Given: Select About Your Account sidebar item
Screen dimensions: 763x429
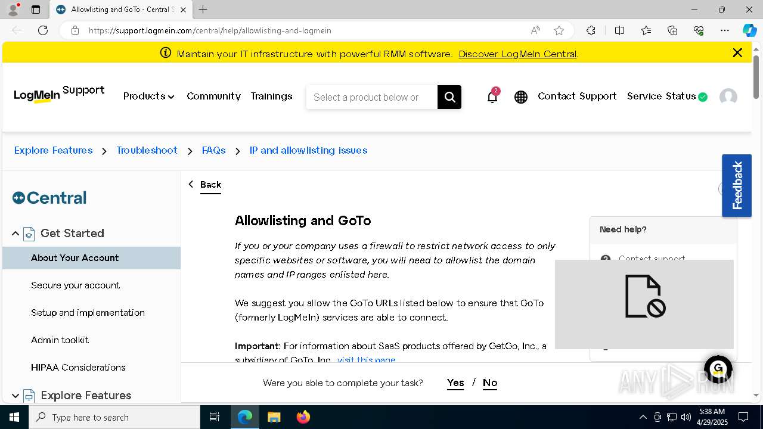Looking at the screenshot, I should pos(91,258).
